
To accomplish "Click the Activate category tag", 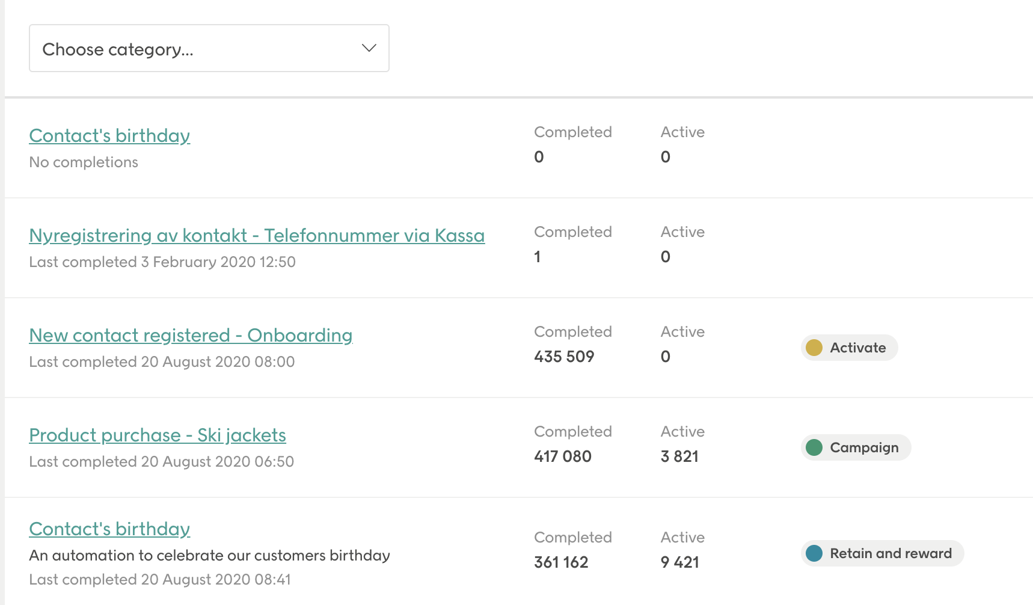I will click(x=849, y=348).
